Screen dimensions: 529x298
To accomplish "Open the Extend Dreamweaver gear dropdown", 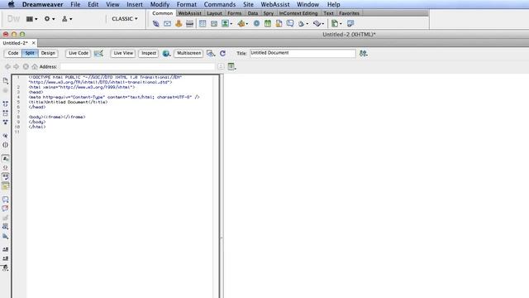I will (x=50, y=19).
